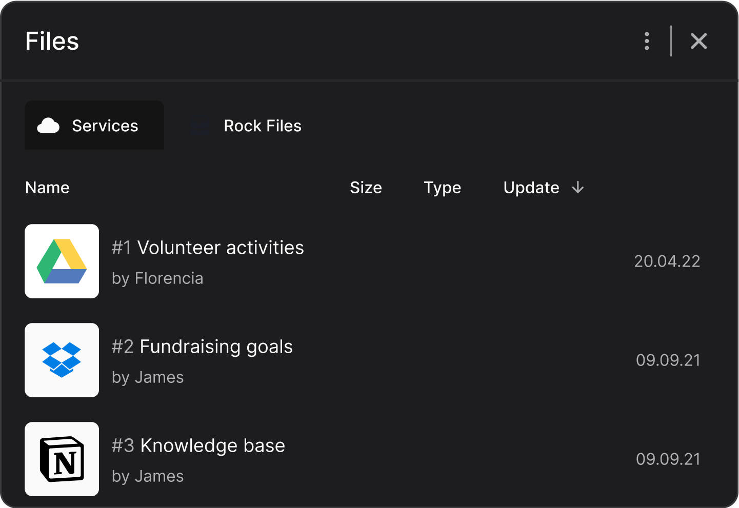Open the file #3 Knowledge base
Image resolution: width=739 pixels, height=508 pixels.
(x=198, y=445)
